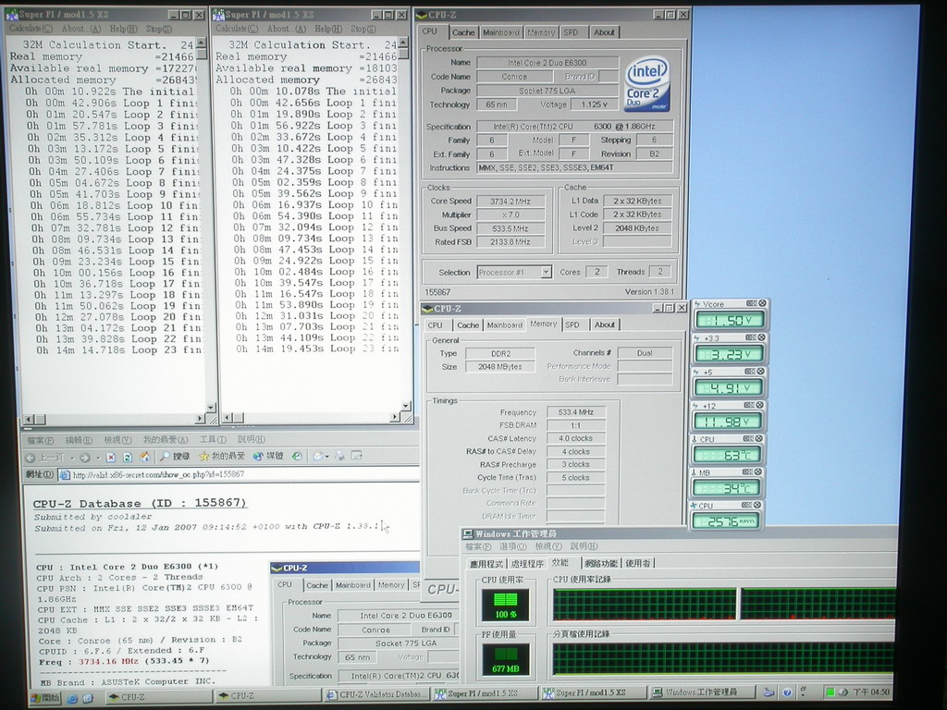Open Calculate menu in left Super PI window
The image size is (947, 710).
(x=31, y=29)
